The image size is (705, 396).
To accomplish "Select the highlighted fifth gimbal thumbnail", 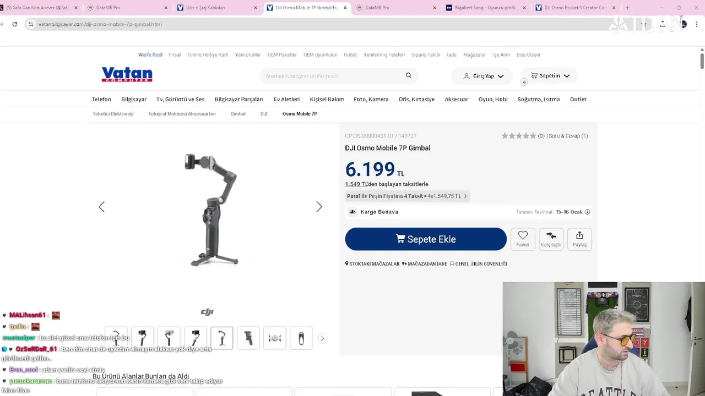I will (222, 338).
